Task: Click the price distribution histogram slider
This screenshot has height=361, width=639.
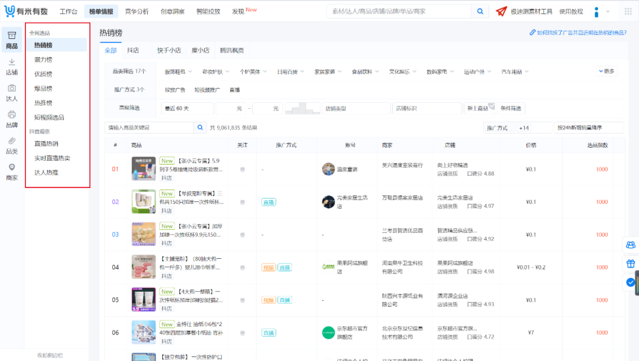Action: (x=302, y=108)
